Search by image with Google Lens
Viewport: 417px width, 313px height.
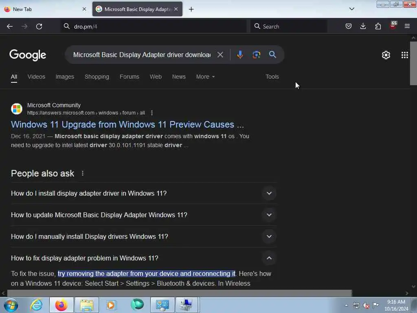257,55
